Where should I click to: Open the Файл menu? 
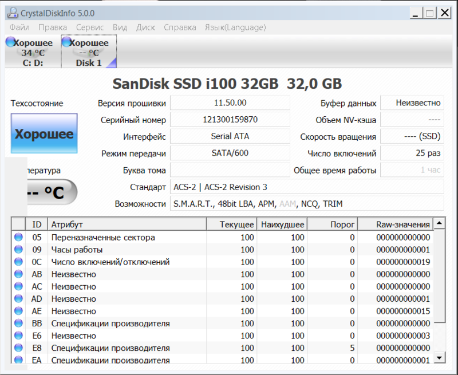19,27
